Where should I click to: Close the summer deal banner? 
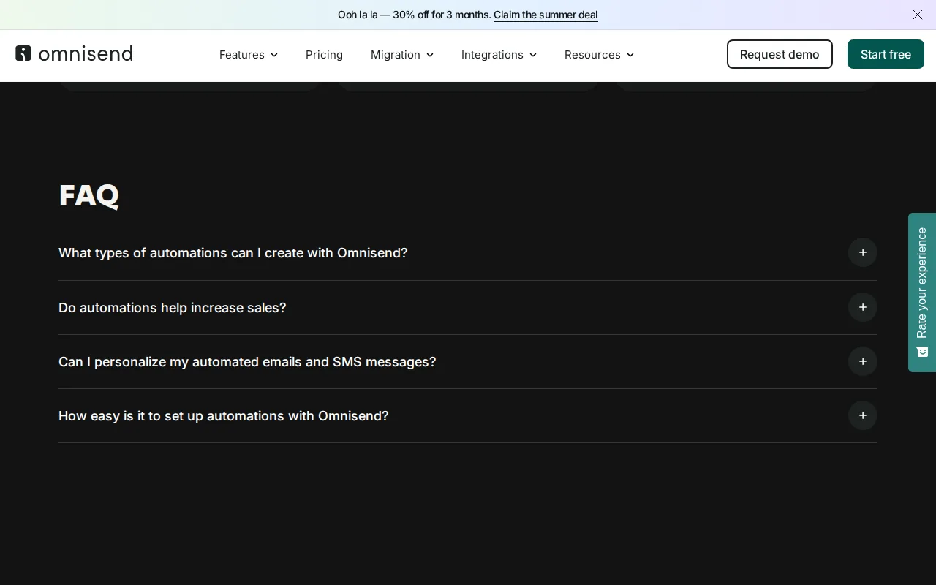[918, 15]
